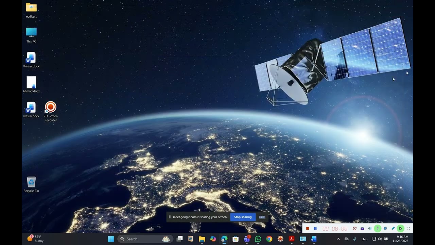Open the recorder's alarm clock timer
The height and width of the screenshot is (245, 435).
pyautogui.click(x=354, y=229)
